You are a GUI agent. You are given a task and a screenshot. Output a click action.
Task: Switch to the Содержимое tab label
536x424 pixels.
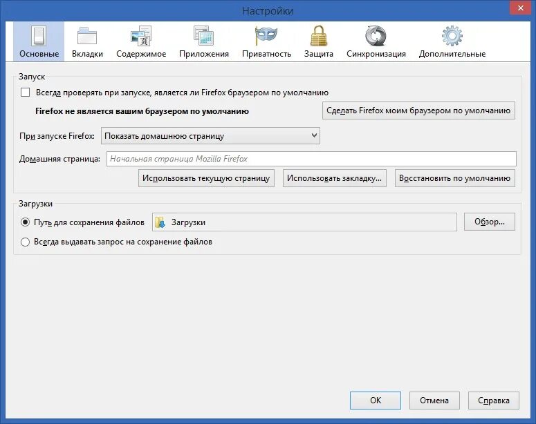point(141,54)
